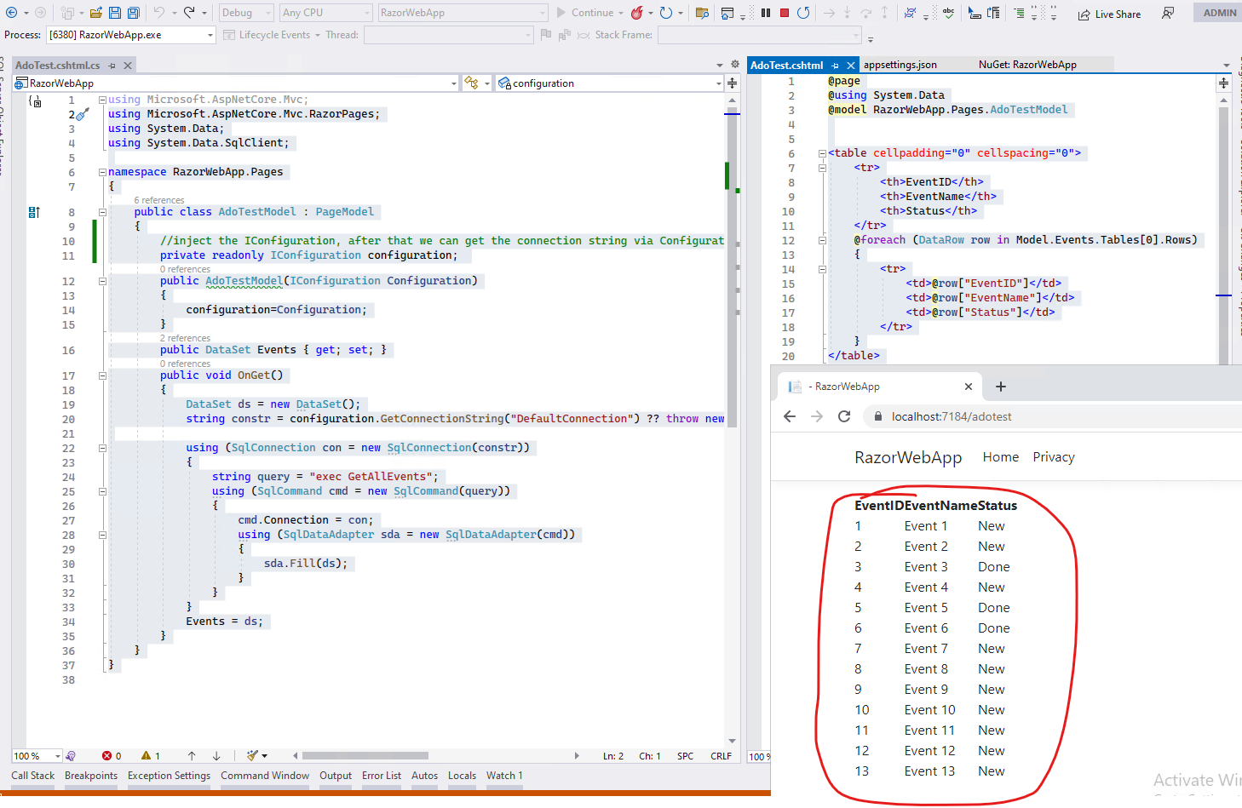Screen dimensions: 1242x808
Task: Collapse the AdoTestModel class block
Action: 102,212
